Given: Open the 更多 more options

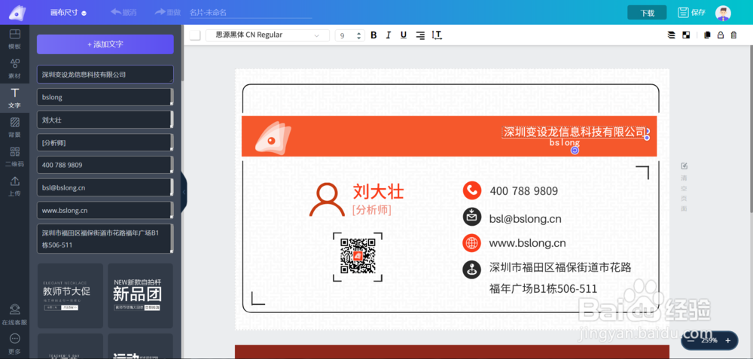Looking at the screenshot, I should coord(14,345).
